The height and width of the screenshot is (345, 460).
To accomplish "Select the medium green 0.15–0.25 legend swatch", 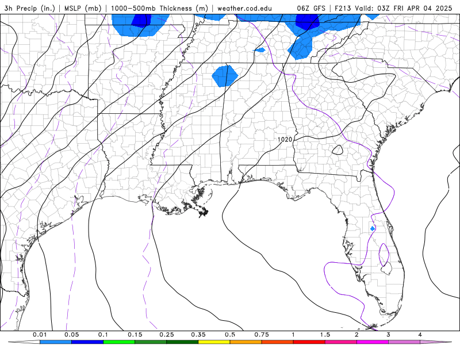I will pos(151,342).
